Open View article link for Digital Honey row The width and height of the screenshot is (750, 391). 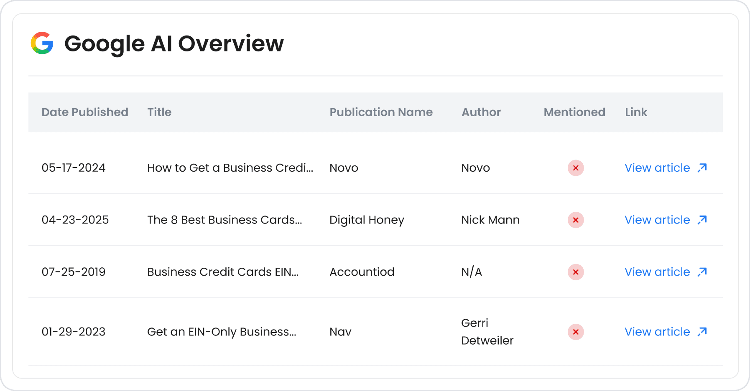tap(666, 220)
